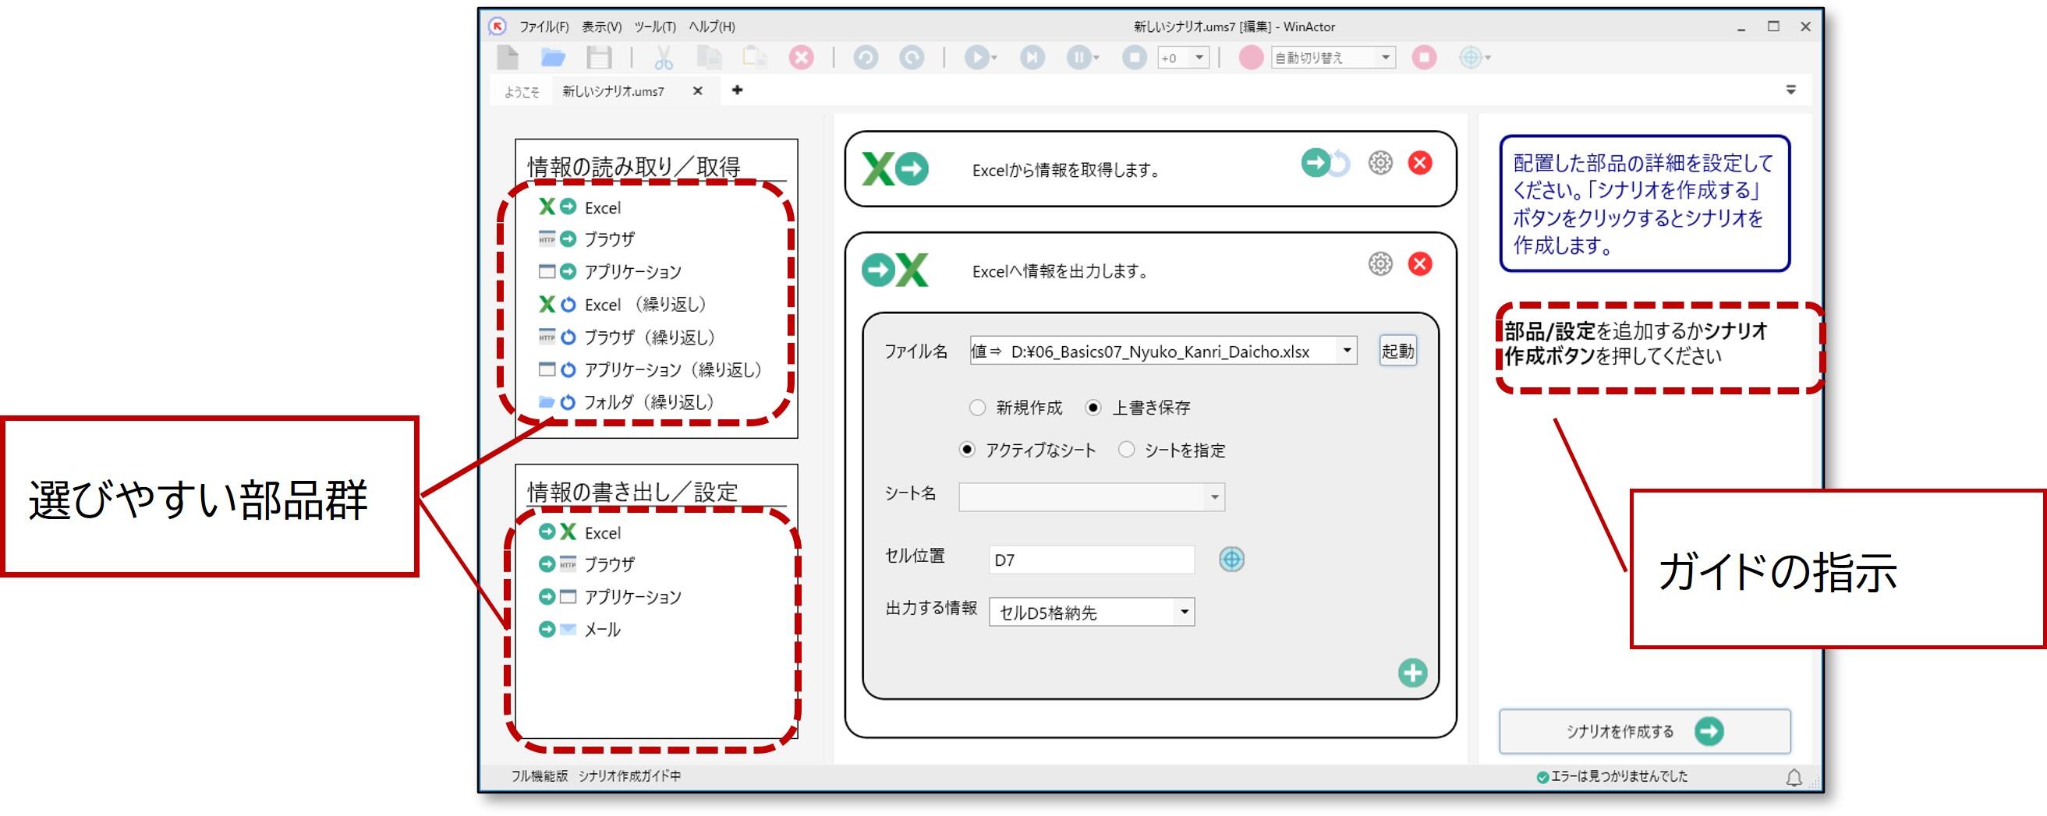Click the WinActor logo icon in title bar
The image size is (2047, 816).
coord(498,26)
